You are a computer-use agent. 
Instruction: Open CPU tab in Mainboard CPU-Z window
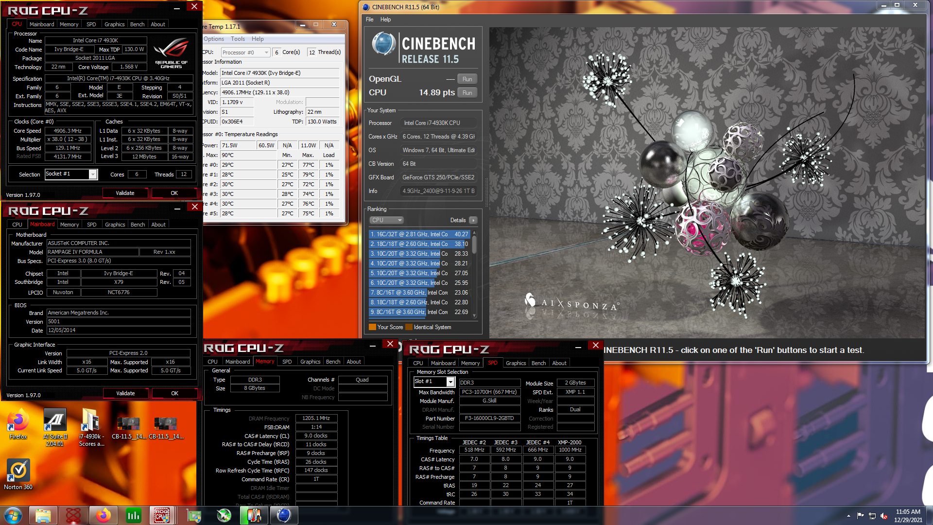(17, 225)
